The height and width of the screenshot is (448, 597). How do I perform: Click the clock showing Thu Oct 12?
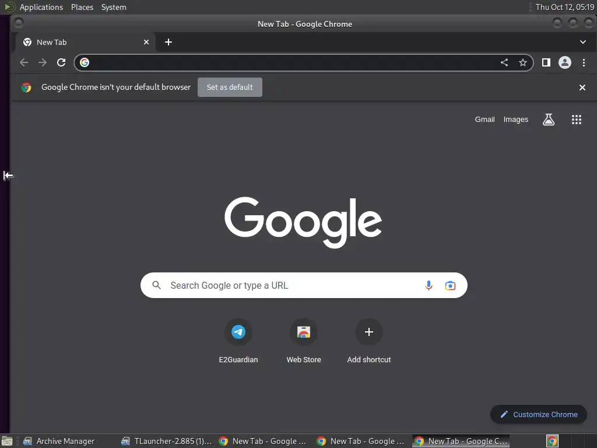click(x=564, y=7)
